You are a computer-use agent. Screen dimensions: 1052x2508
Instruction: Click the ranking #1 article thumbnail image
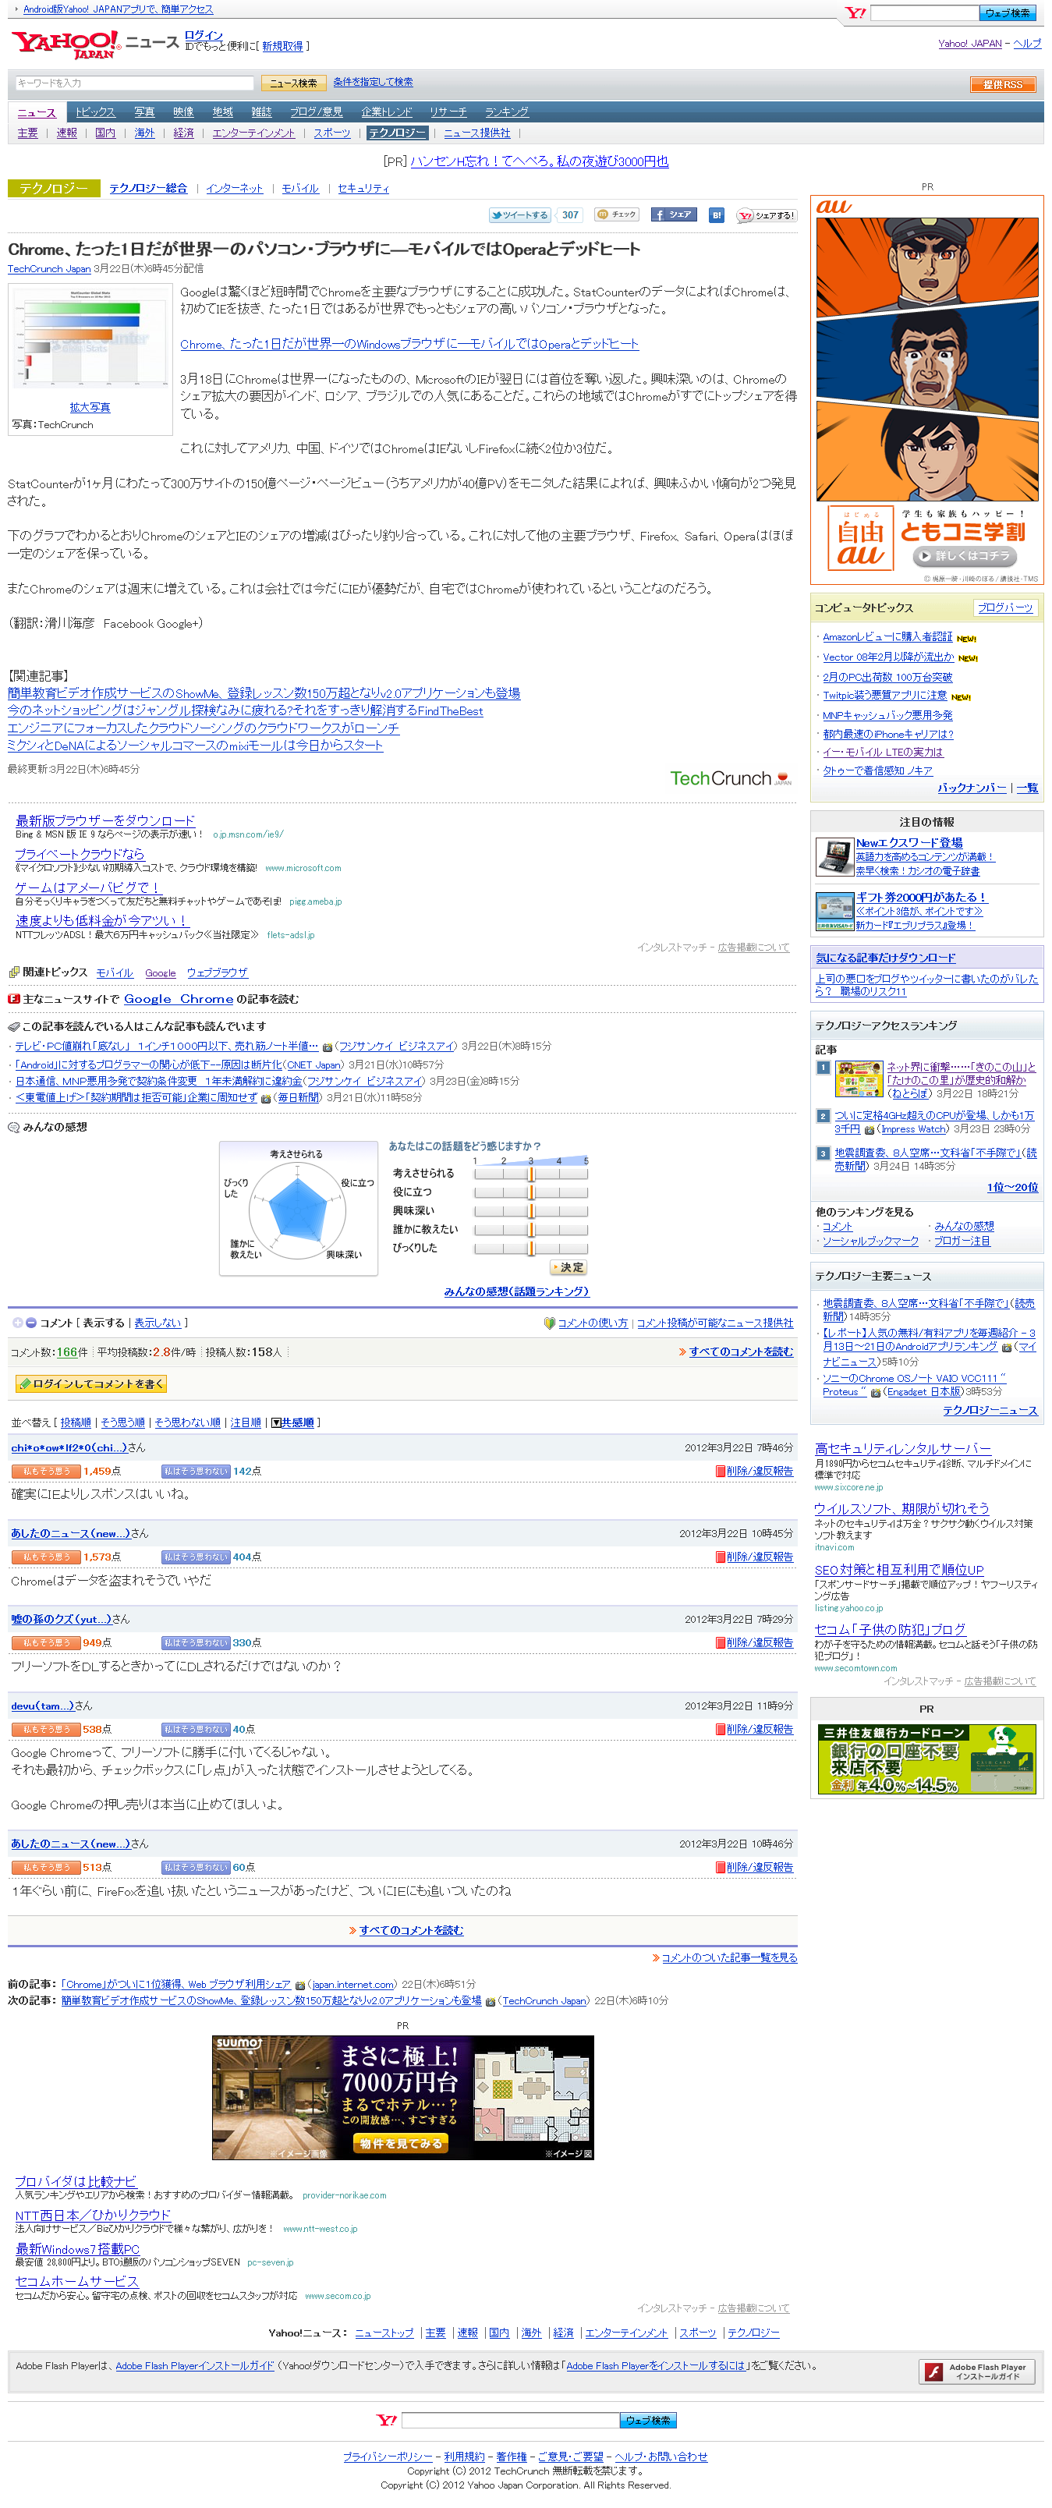[859, 1080]
